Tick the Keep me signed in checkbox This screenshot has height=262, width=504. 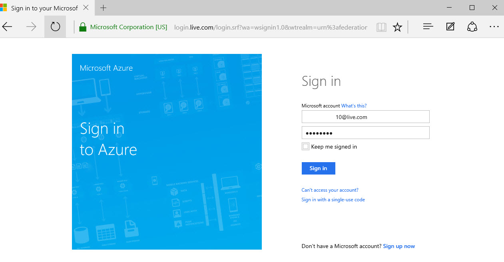click(x=306, y=147)
